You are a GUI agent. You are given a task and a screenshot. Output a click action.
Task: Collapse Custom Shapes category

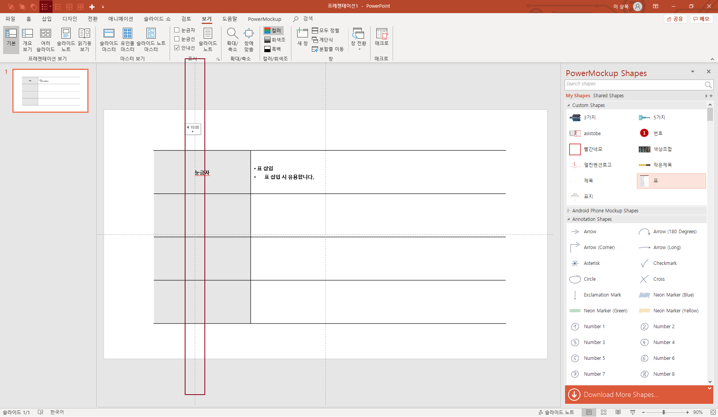(568, 105)
